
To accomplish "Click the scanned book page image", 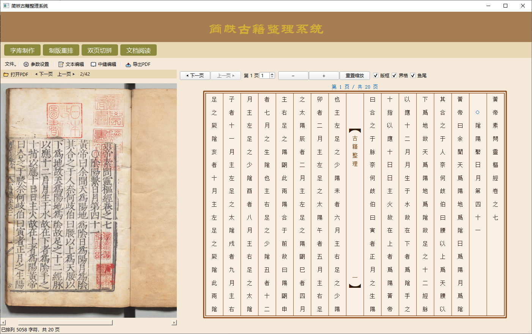I will 89,200.
